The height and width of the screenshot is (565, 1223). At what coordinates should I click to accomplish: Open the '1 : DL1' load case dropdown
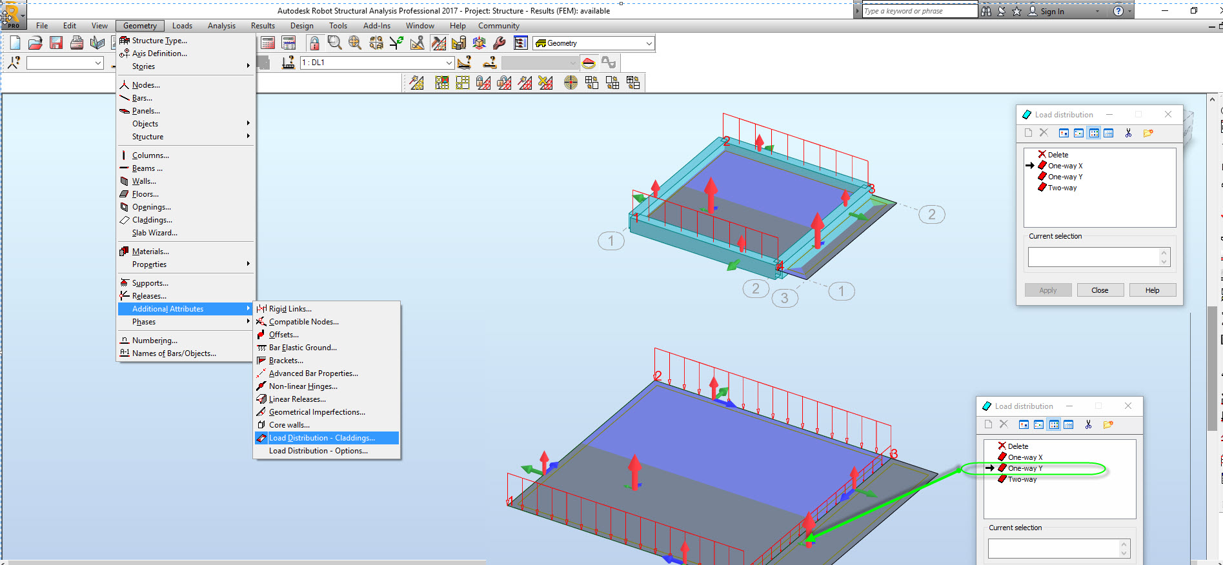449,63
